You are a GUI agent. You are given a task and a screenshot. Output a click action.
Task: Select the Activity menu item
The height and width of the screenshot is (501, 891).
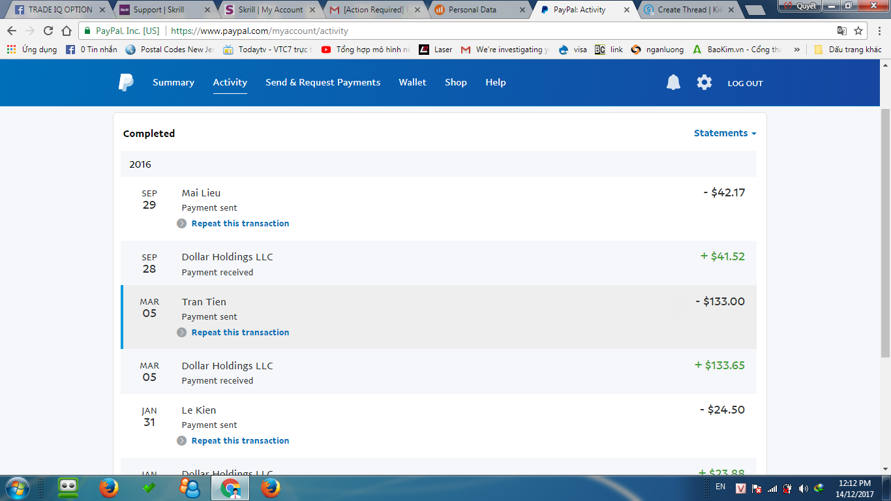click(x=230, y=82)
